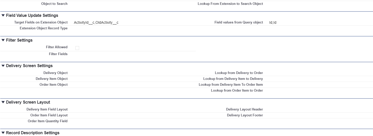Collapse the Filter Settings section triangle
373x136 pixels.
[3, 40]
